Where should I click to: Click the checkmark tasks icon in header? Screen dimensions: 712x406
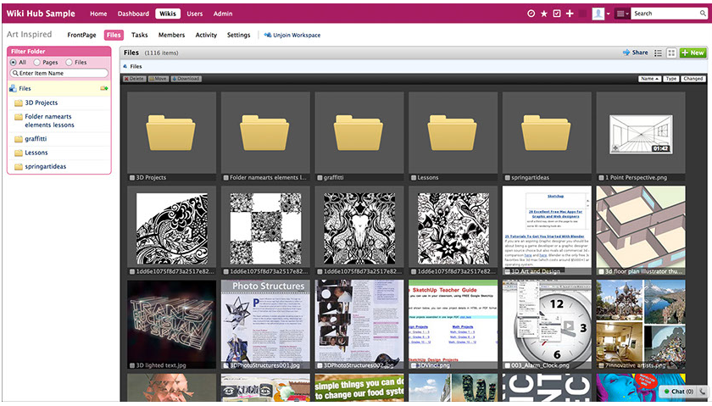pos(557,14)
